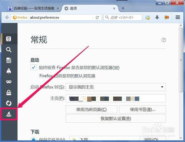The width and height of the screenshot is (185, 142).
Task: Open the Sync preferences circular arrows icon
Action: [9, 103]
